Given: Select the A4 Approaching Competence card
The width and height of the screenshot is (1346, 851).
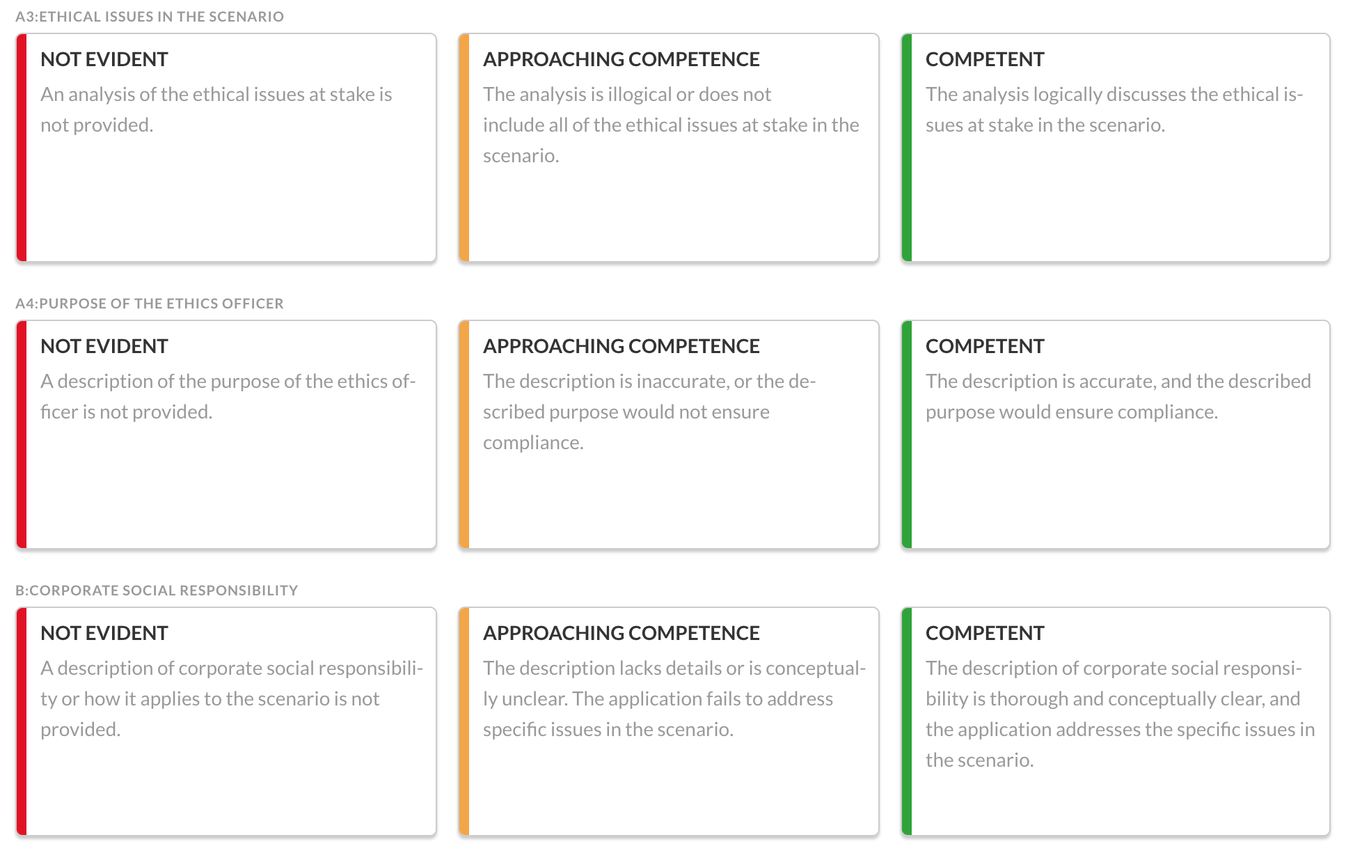Looking at the screenshot, I should pos(669,435).
